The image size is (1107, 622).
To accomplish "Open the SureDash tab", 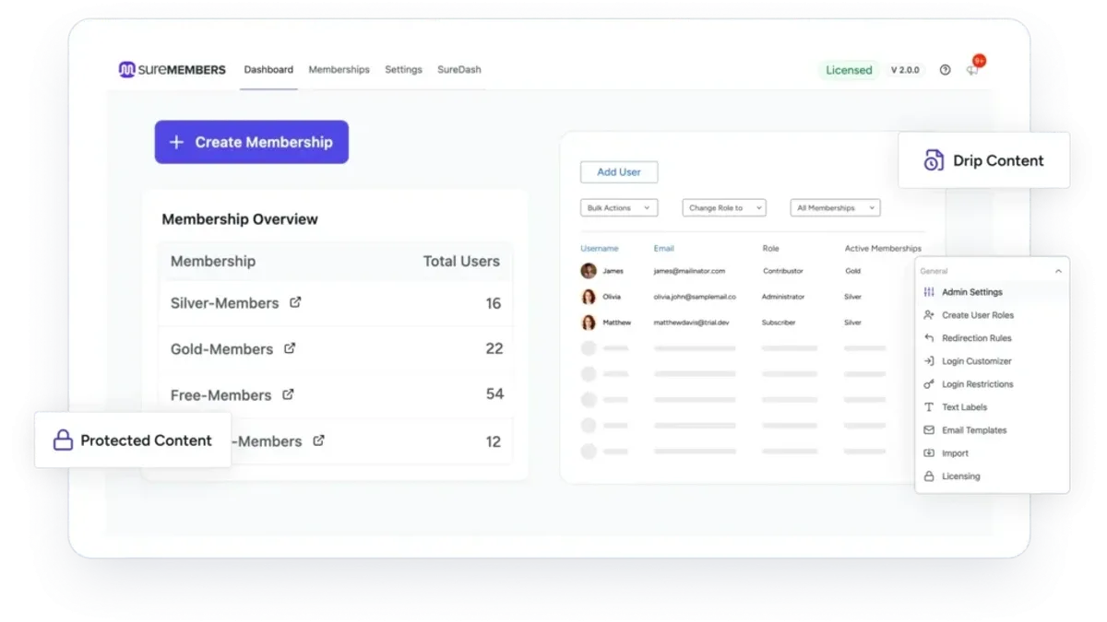I will coord(459,70).
